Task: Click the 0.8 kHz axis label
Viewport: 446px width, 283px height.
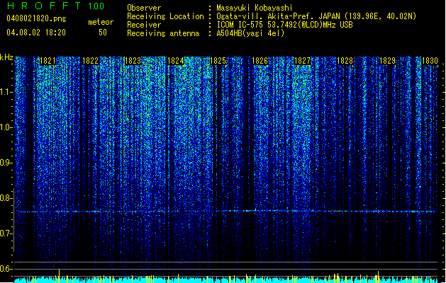Action: [x=6, y=198]
